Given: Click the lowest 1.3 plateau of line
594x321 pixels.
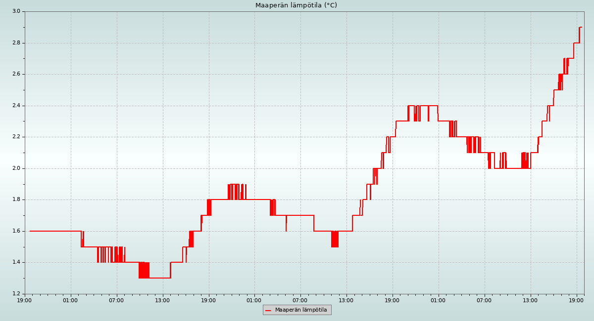Looking at the screenshot, I should 159,278.
